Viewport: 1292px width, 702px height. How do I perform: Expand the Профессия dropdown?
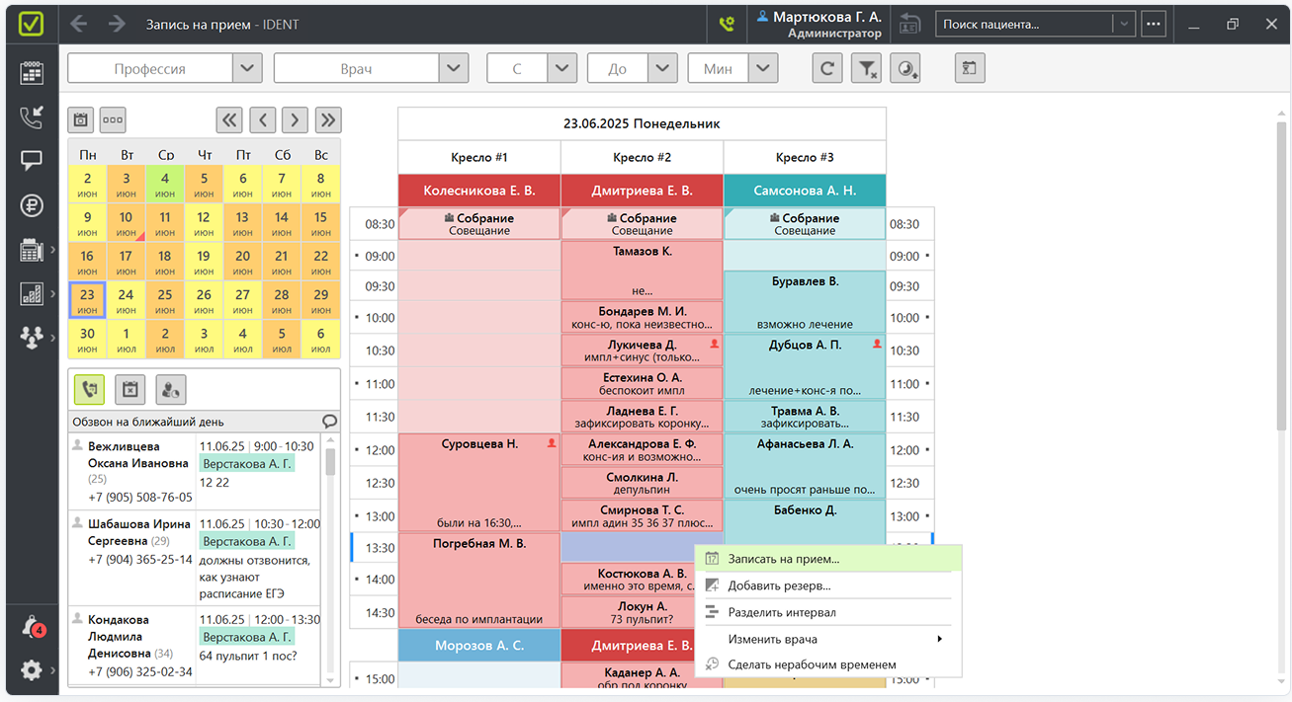pos(247,69)
